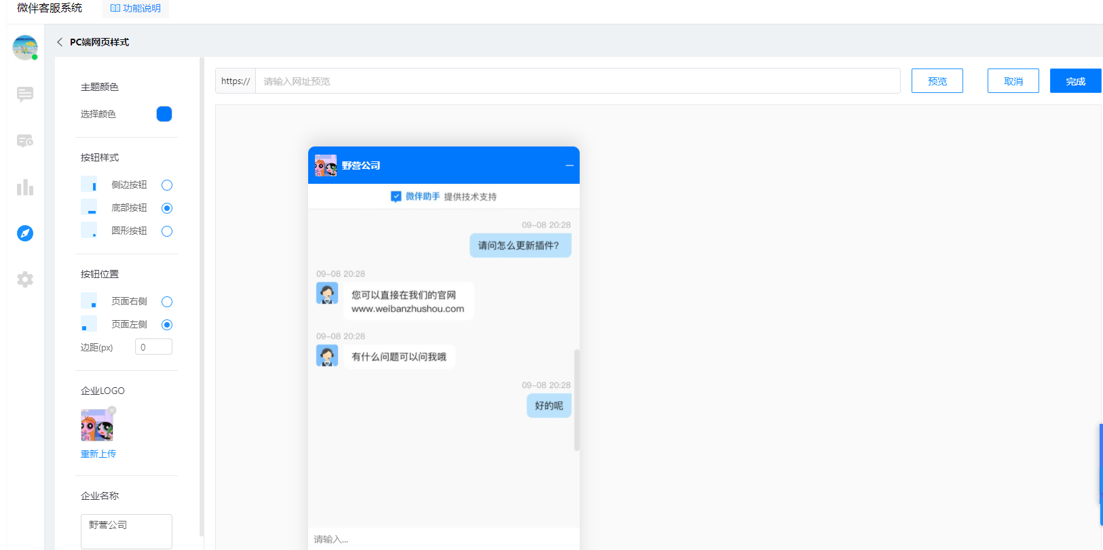Open the settings gear sidebar icon

point(25,279)
